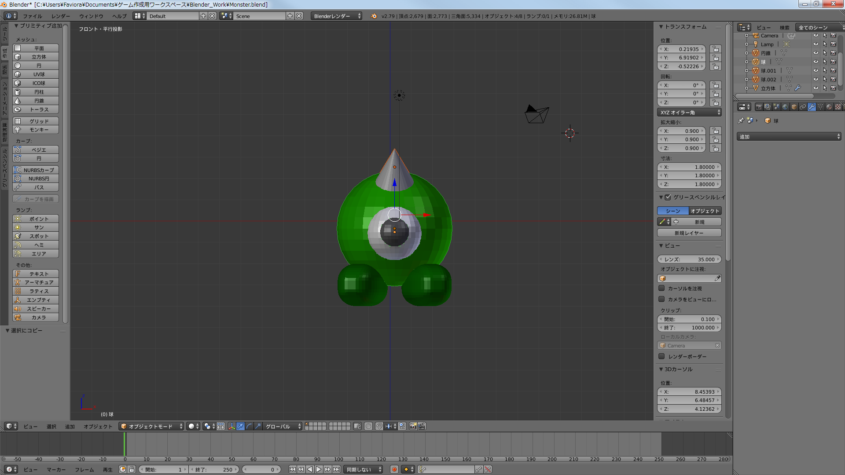Screen dimensions: 845x475
Task: Open the Modifiers wrench tab
Action: 812,107
